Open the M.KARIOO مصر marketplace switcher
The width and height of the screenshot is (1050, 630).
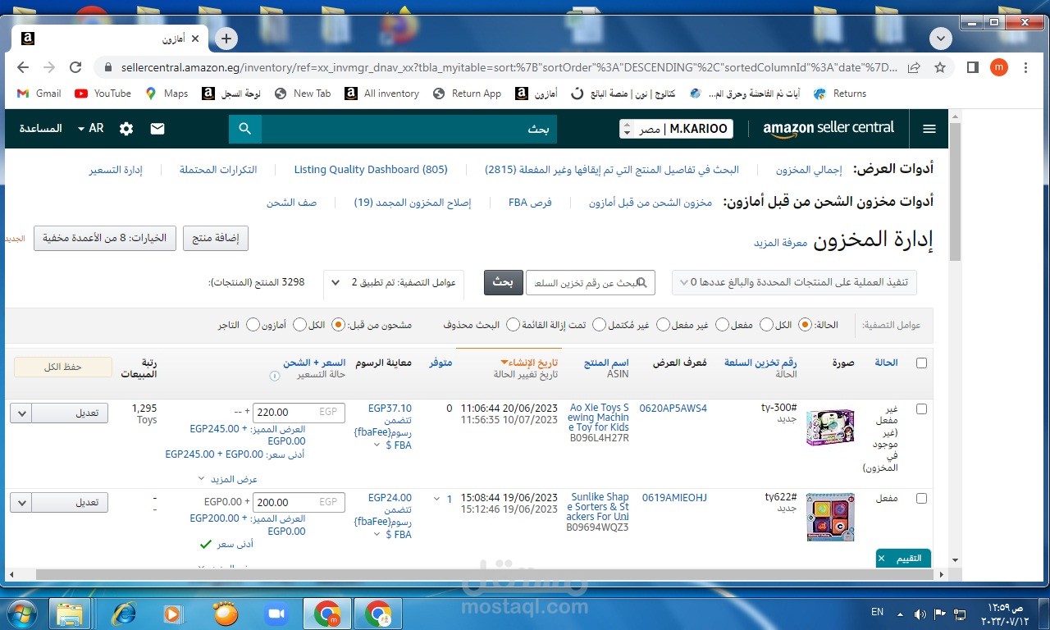[x=676, y=129]
